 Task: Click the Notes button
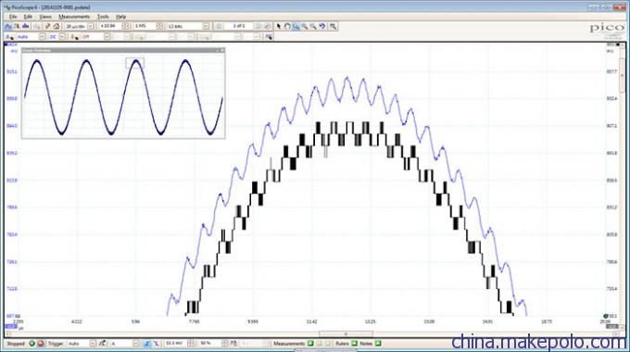coord(366,344)
